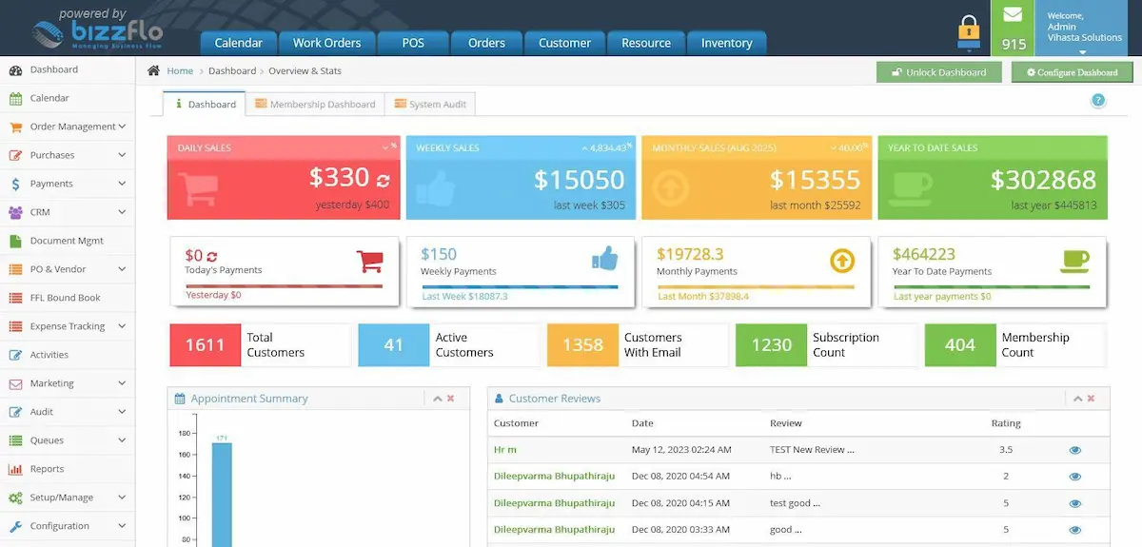This screenshot has width=1142, height=547.
Task: Click the refresh icon next to Today's Payments $0
Action: pos(212,256)
